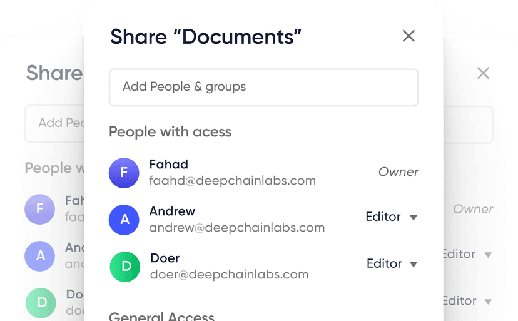Close the front Share "Documents" dialog
This screenshot has height=321, width=518.
click(409, 36)
